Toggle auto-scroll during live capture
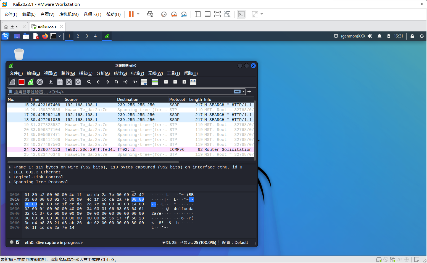427x263 pixels. [x=144, y=82]
